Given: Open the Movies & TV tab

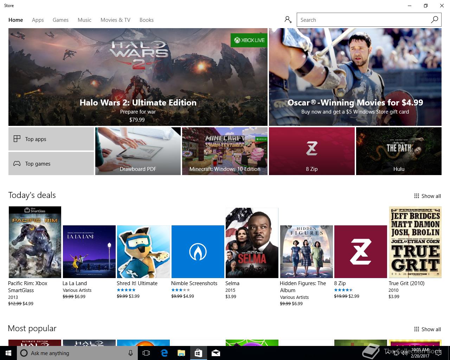Looking at the screenshot, I should coord(115,20).
